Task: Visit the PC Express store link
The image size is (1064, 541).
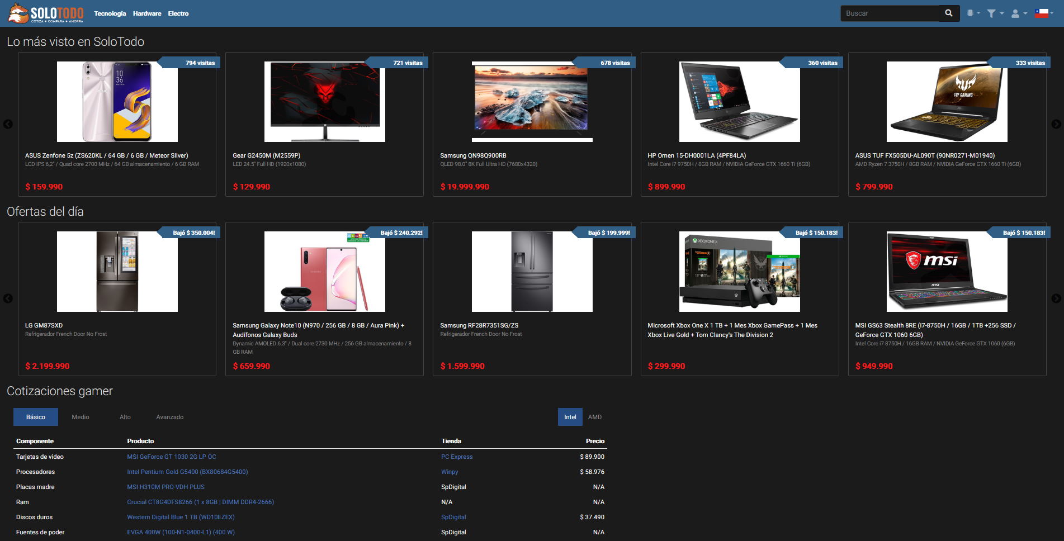Action: (x=457, y=457)
